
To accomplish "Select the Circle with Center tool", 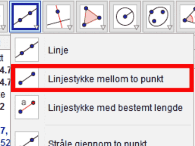I will [125, 17].
